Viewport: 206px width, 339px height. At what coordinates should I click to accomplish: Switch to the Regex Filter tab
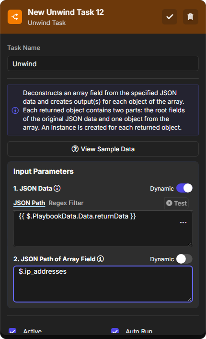pos(66,203)
